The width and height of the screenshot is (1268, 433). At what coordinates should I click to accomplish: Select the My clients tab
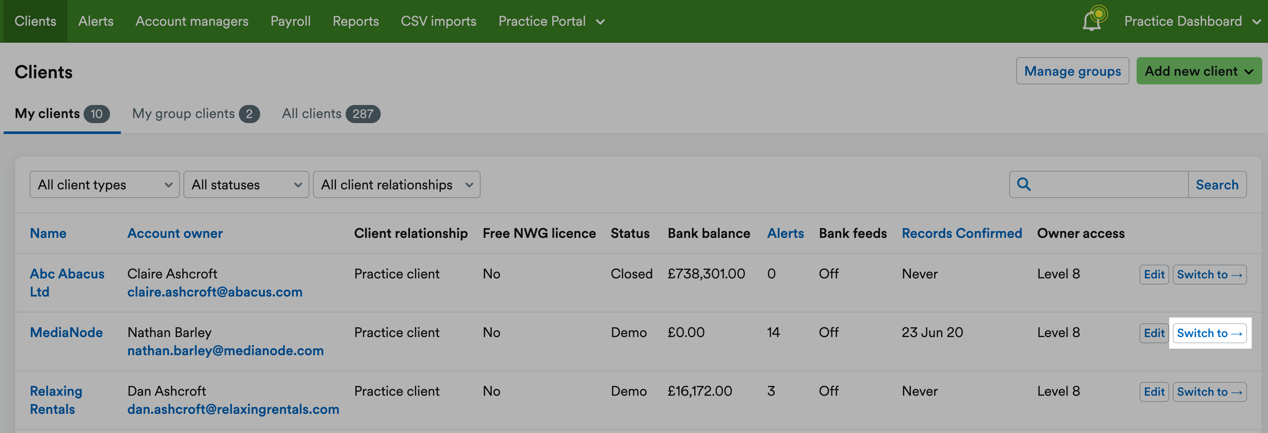click(x=62, y=114)
